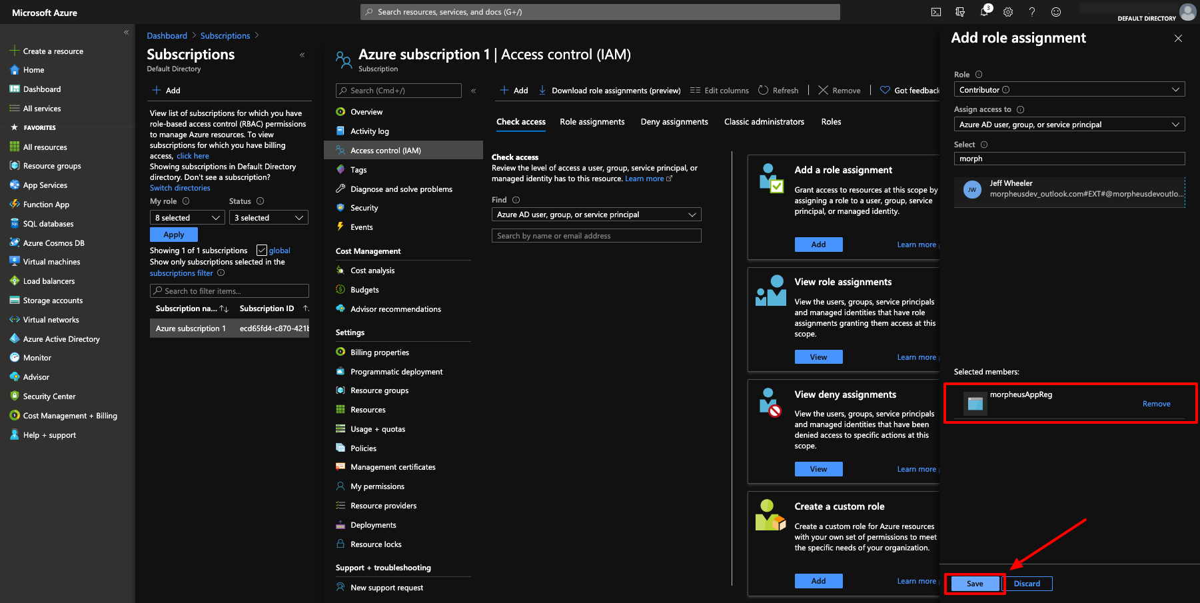Viewport: 1200px width, 603px height.
Task: Open the directory and subscription filter icon
Action: pyautogui.click(x=960, y=12)
